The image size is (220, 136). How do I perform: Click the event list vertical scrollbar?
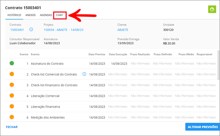pos(219,65)
